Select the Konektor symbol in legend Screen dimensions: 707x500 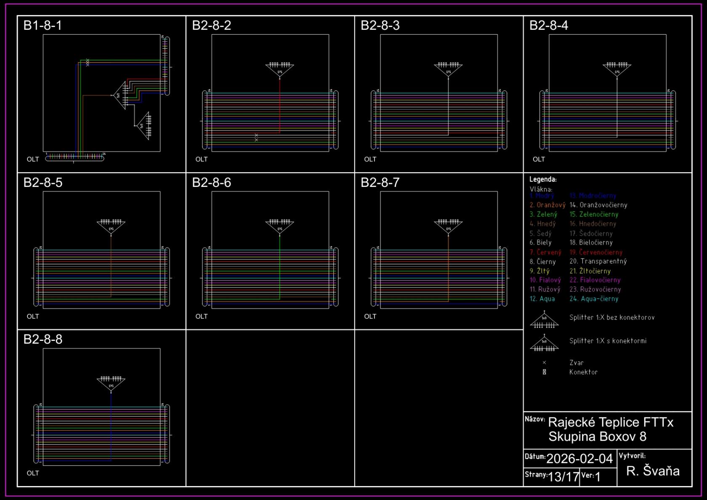coord(544,372)
